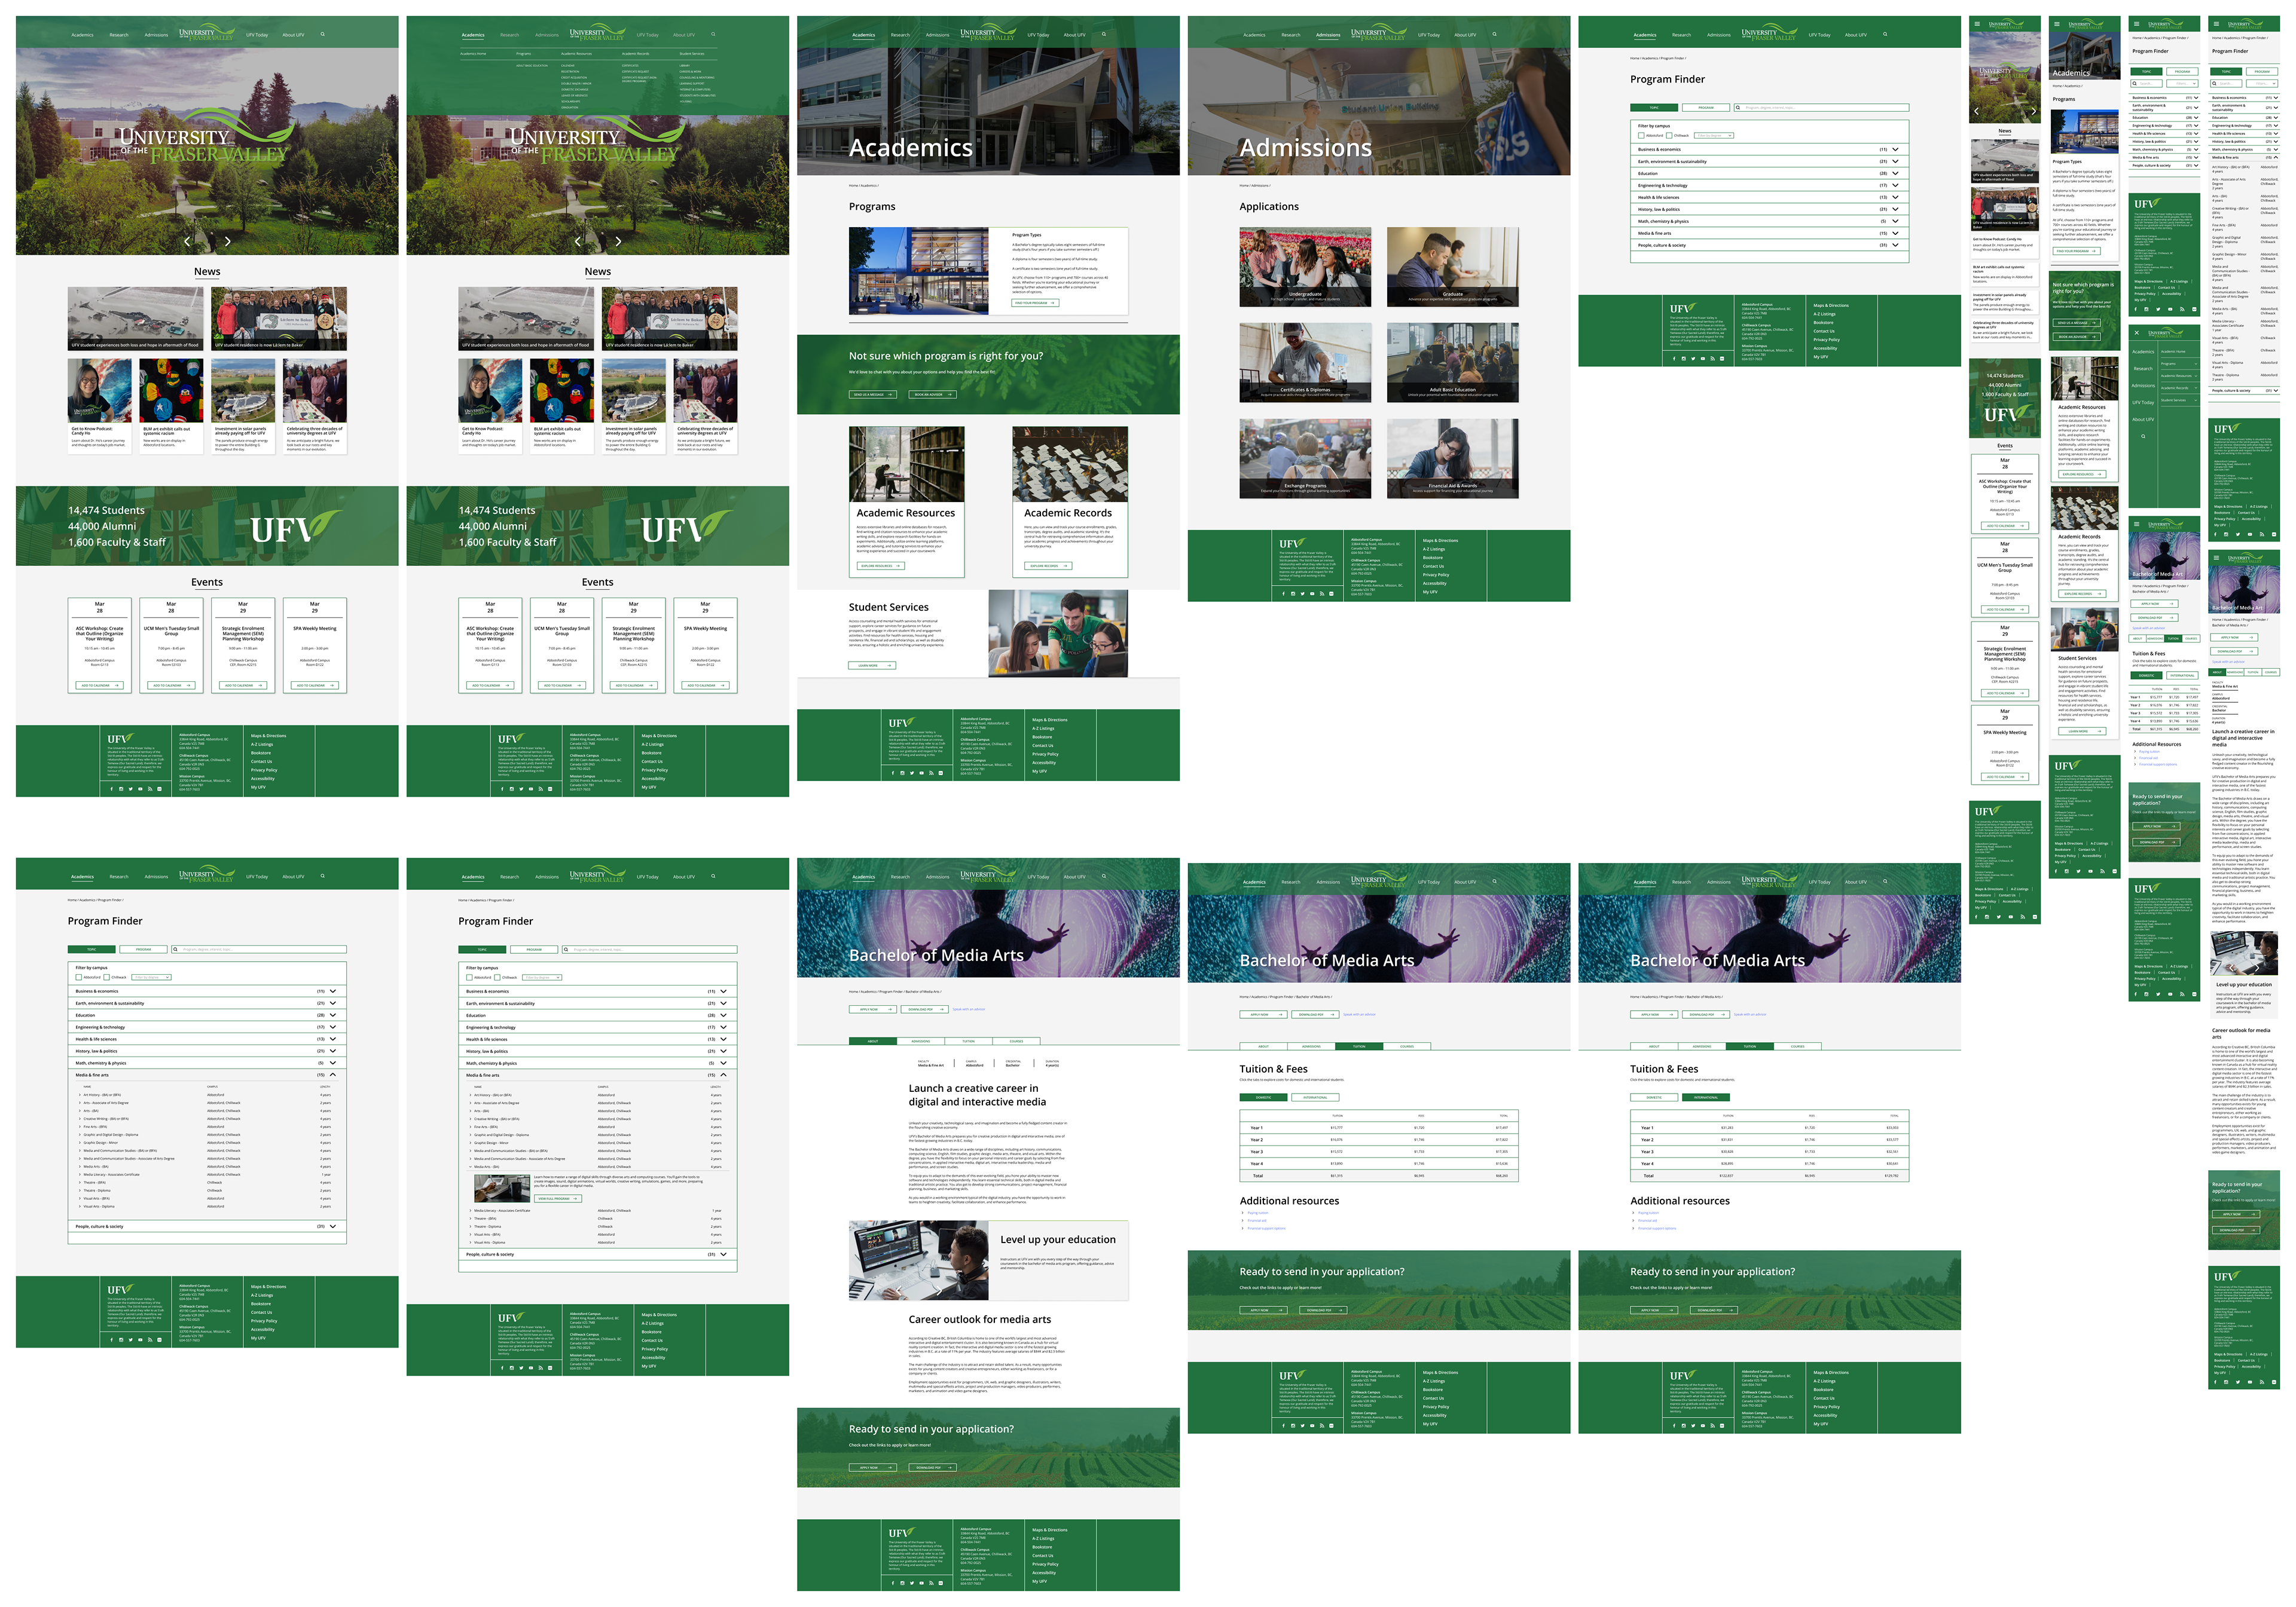2296x1607 pixels.
Task: Click Research in Academics page navigation
Action: [x=901, y=35]
